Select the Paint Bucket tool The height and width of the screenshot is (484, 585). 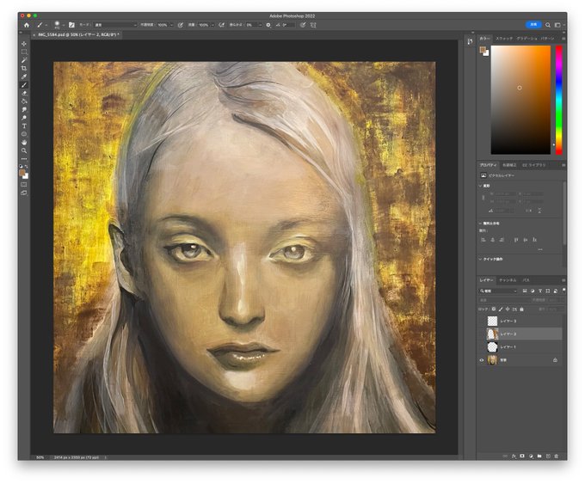click(x=24, y=101)
